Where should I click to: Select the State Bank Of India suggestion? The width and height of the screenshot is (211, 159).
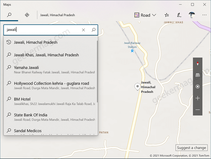tap(50, 117)
